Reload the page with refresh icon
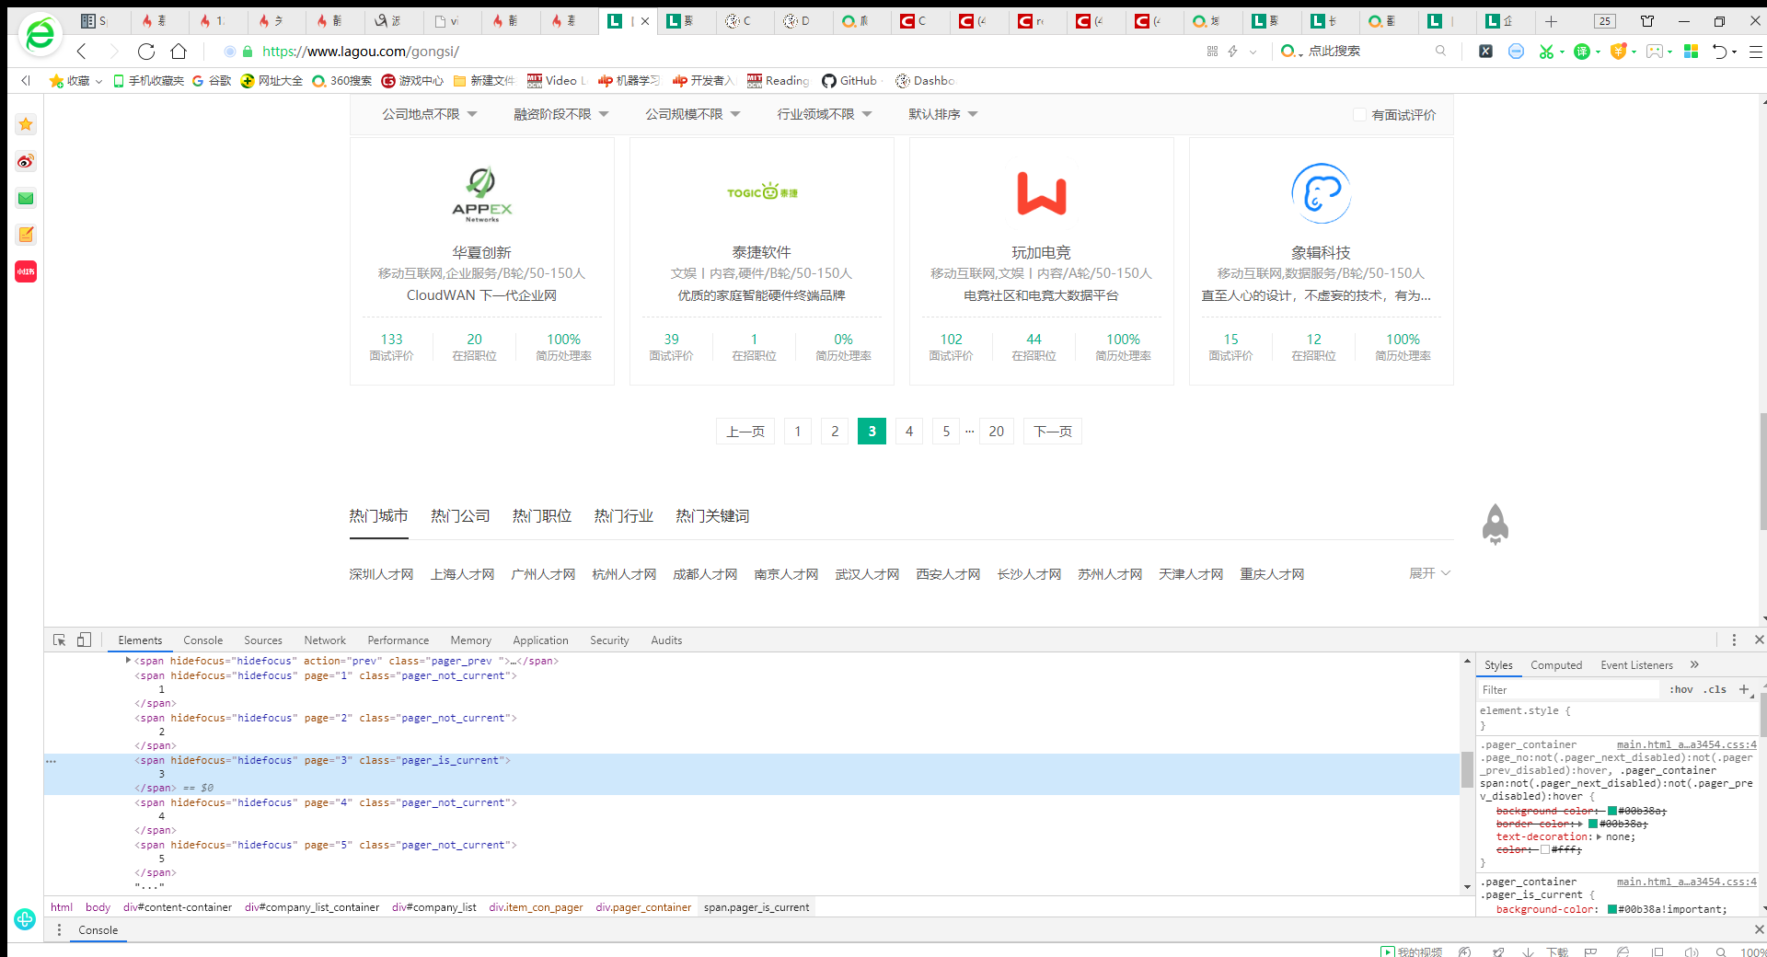Screen dimensions: 1767x957 click(x=146, y=52)
